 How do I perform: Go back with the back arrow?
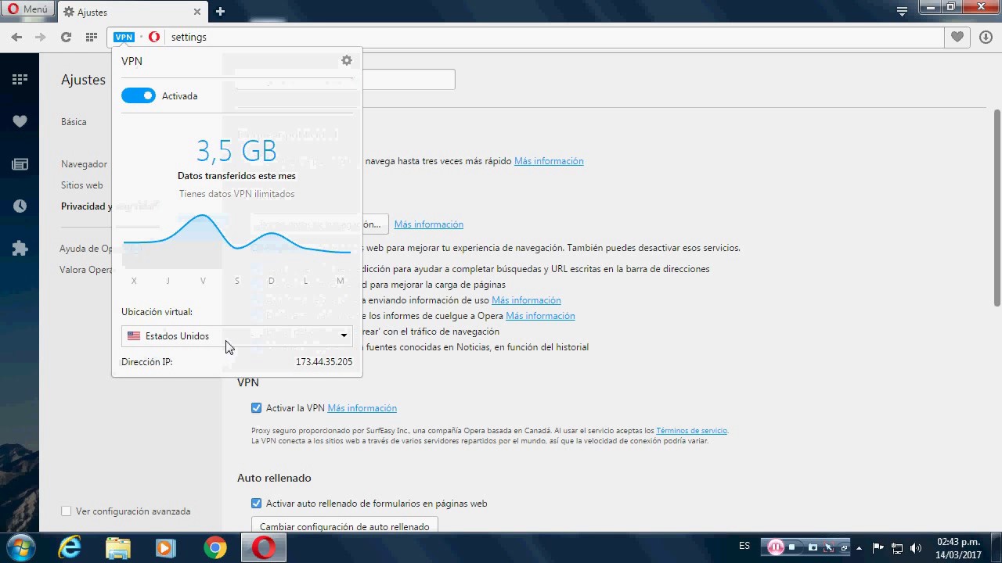coord(16,37)
